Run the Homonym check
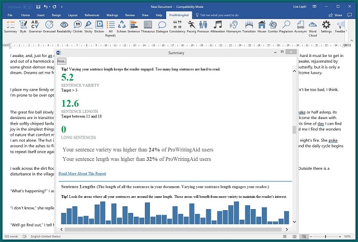The height and width of the screenshot is (242, 358). [x=234, y=27]
